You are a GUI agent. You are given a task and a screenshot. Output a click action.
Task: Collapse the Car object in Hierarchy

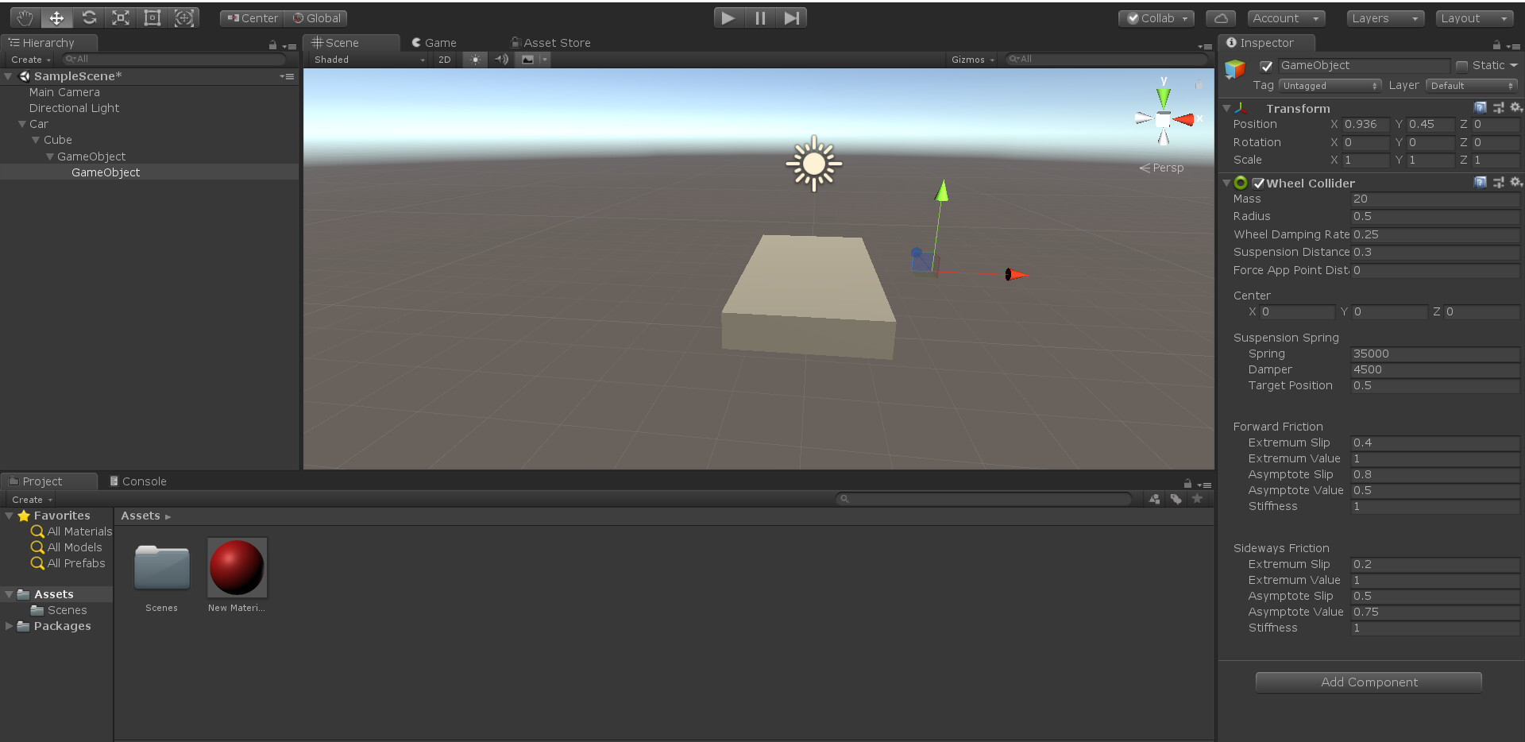click(x=22, y=125)
